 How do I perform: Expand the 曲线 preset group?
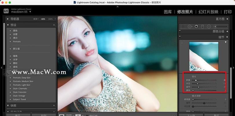(10, 67)
